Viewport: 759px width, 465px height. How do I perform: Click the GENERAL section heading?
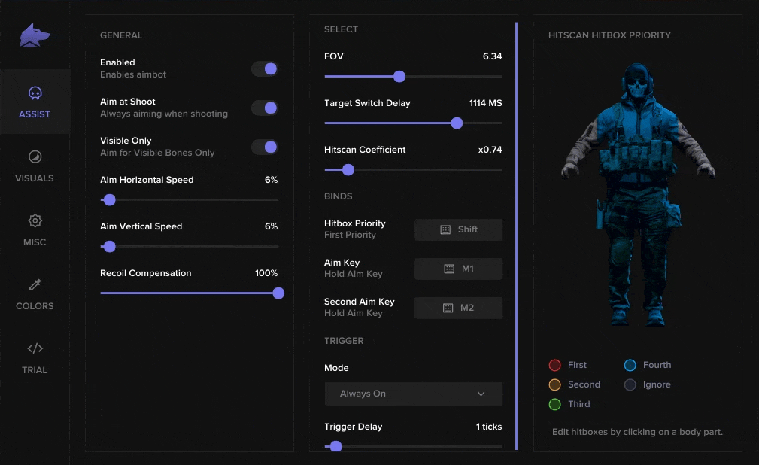121,35
